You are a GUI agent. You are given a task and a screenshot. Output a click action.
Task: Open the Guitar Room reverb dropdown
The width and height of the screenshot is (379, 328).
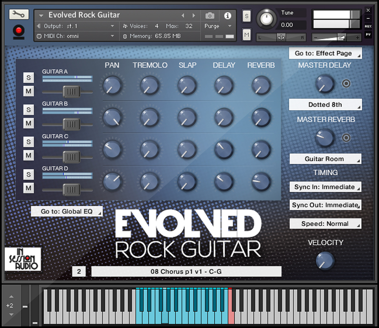click(325, 159)
